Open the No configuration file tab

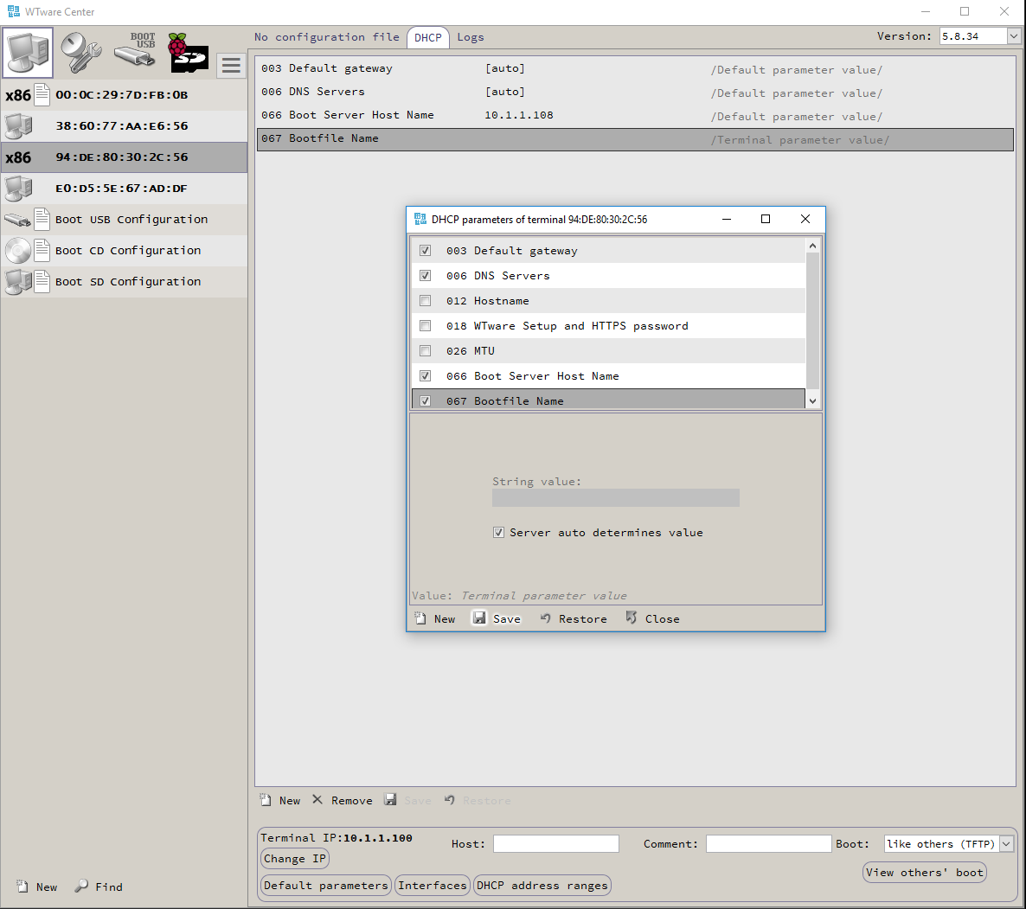(327, 37)
